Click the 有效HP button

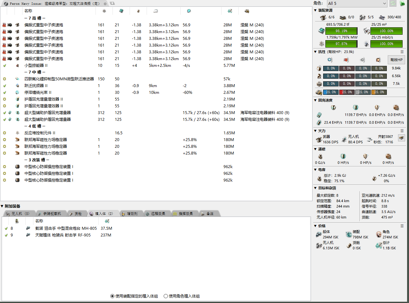pyautogui.click(x=396, y=60)
